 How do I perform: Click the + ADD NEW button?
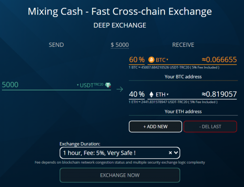155,126
